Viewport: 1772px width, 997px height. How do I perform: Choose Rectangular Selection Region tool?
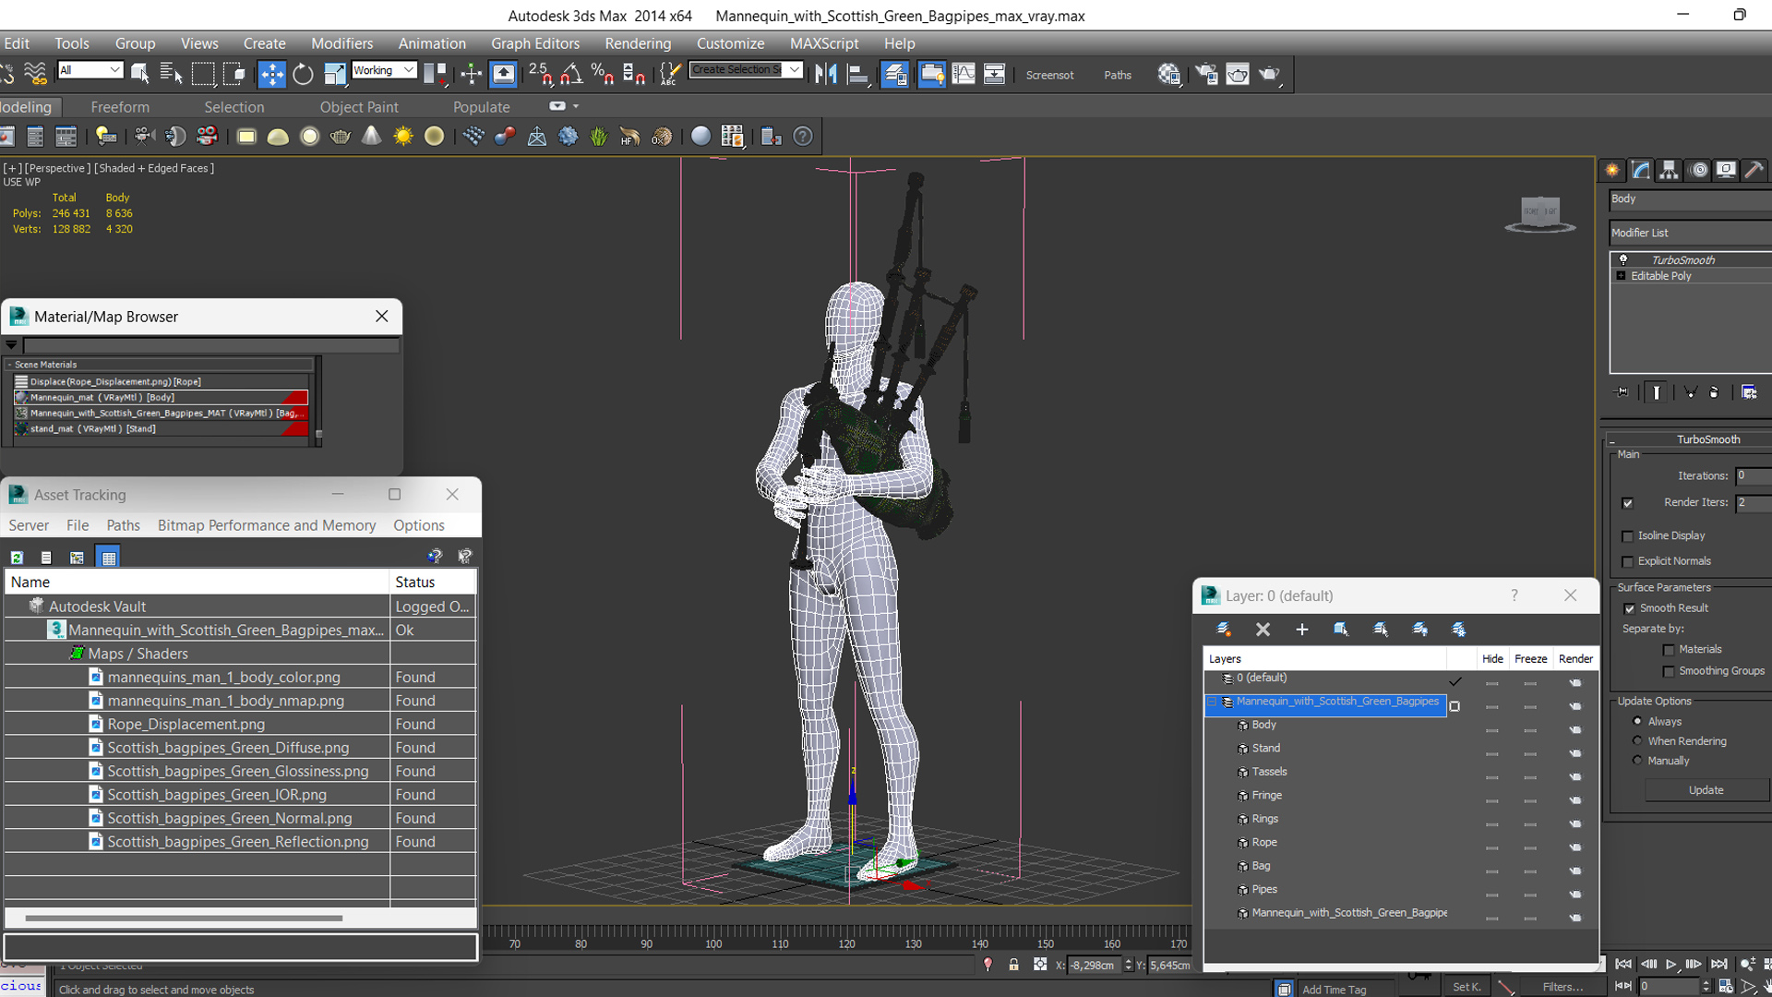click(203, 74)
